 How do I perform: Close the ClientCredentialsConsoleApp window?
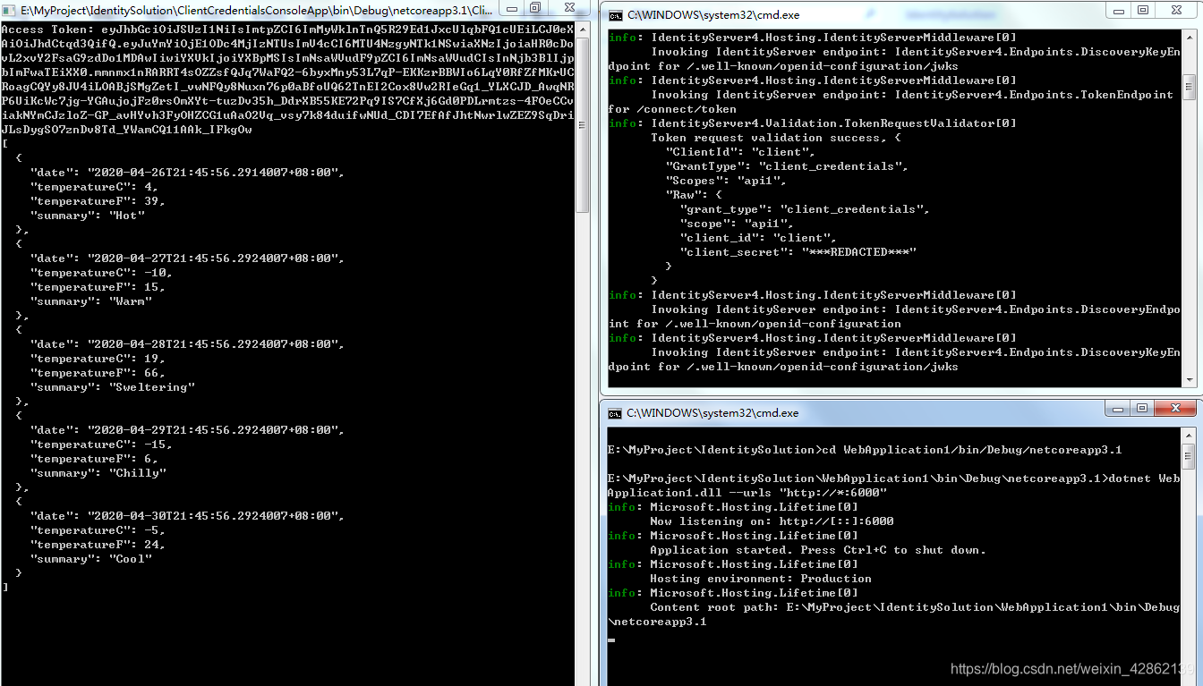pyautogui.click(x=569, y=8)
